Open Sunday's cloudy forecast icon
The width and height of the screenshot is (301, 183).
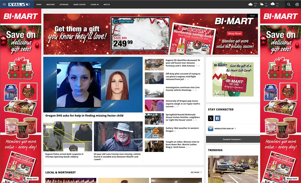pos(273,4)
